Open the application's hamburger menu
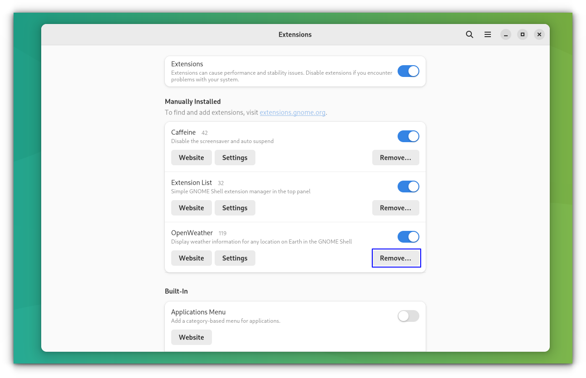Image resolution: width=586 pixels, height=378 pixels. tap(487, 34)
